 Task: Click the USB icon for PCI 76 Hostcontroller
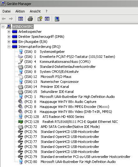(x=21, y=132)
